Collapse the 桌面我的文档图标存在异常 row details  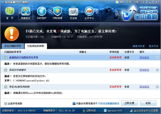click(x=157, y=58)
